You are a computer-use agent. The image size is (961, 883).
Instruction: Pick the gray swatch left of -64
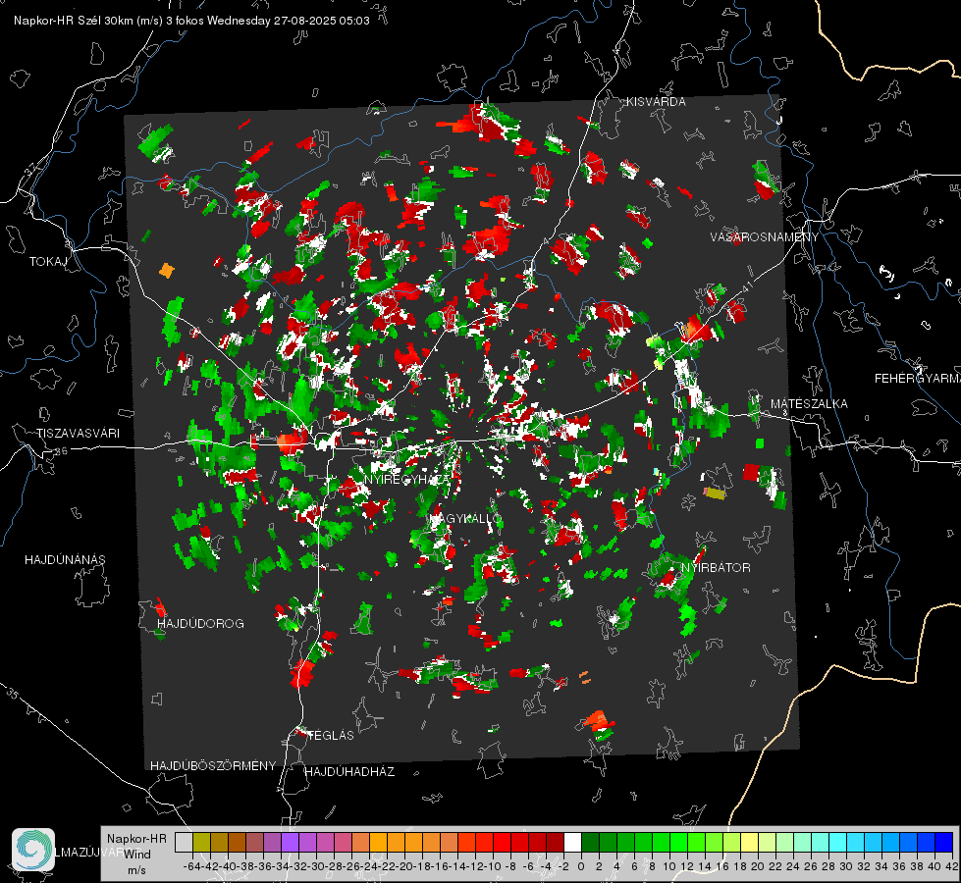pyautogui.click(x=184, y=842)
